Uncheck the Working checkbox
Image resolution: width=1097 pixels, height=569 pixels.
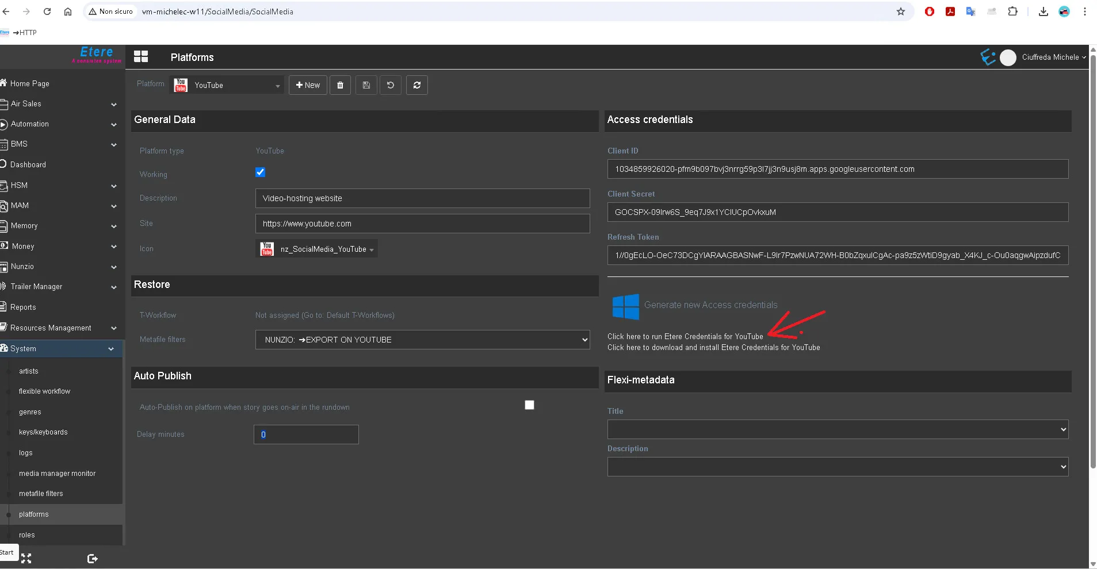pos(260,172)
